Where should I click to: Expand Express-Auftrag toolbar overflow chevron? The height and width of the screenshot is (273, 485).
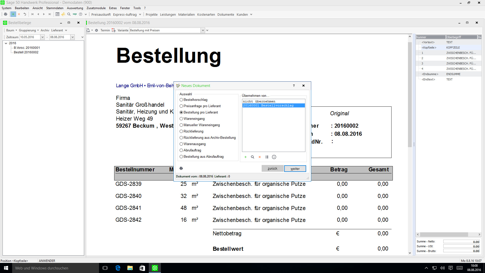coord(140,14)
